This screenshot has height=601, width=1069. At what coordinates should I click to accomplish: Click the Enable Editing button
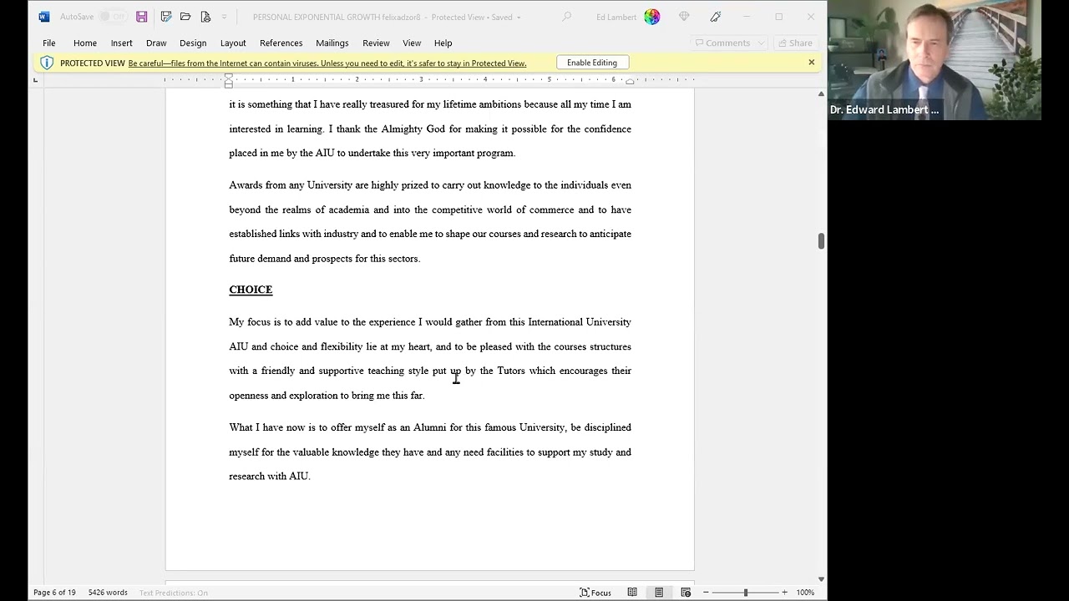coord(592,63)
